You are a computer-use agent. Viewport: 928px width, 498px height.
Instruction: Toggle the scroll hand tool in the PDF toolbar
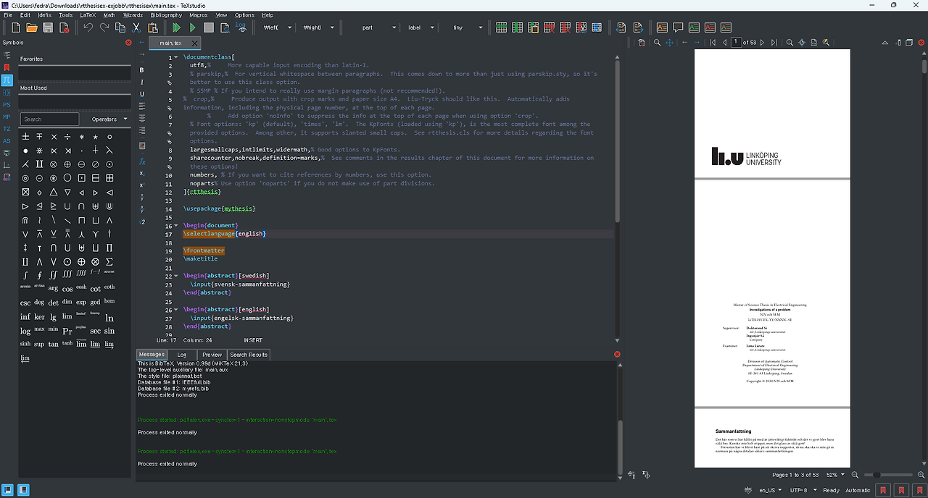tap(669, 42)
